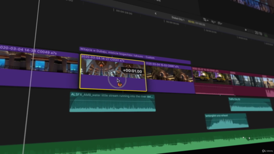Click the second keyframe on the green music track
The width and height of the screenshot is (274, 154).
(x=249, y=138)
